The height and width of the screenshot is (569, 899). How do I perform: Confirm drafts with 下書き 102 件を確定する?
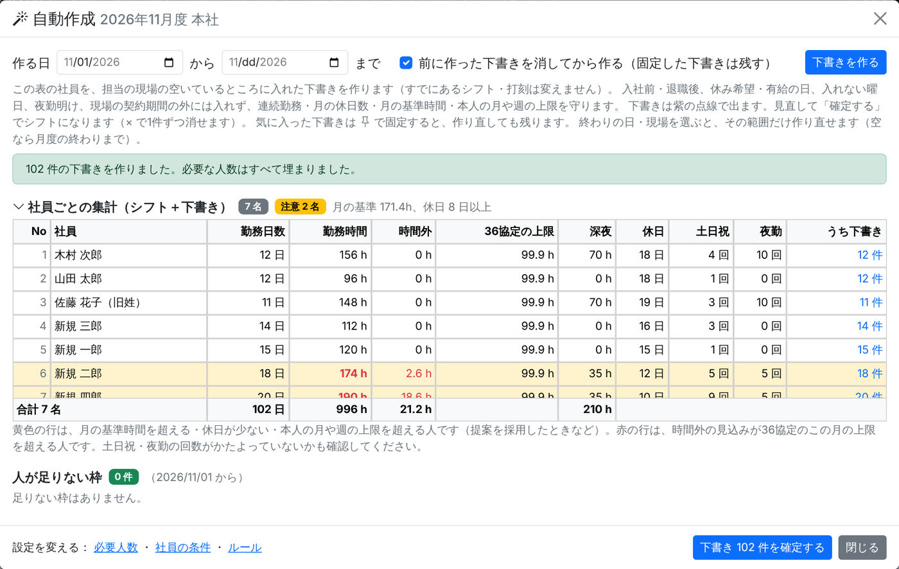(x=762, y=548)
